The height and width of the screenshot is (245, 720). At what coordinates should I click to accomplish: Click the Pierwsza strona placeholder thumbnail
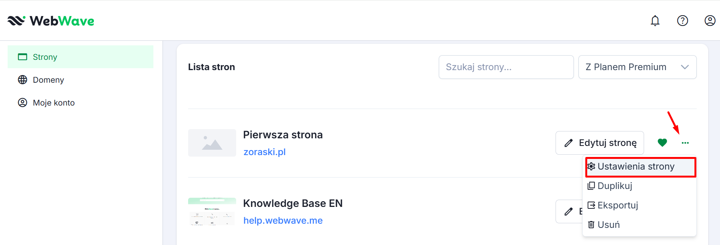[212, 143]
